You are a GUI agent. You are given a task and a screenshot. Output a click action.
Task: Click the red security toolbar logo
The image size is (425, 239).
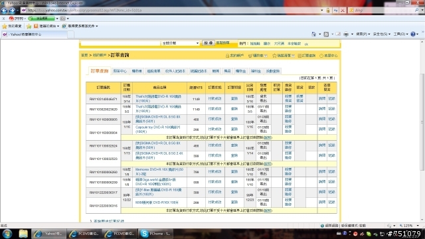[x=11, y=19]
